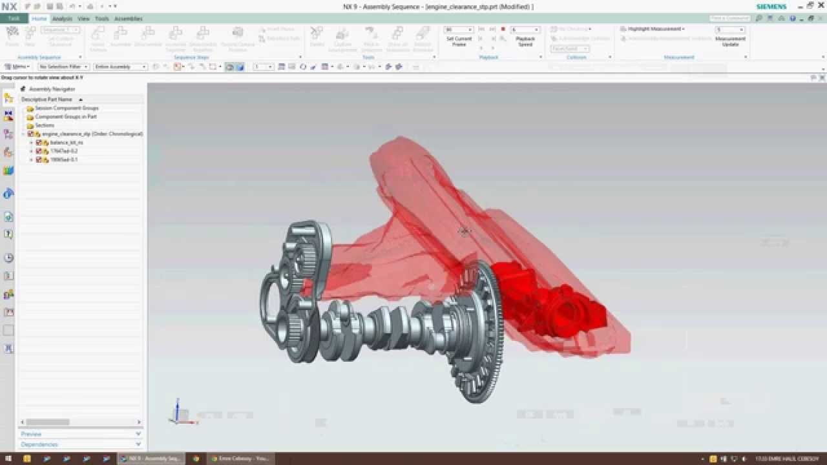Open the Menu dropdown button
Image resolution: width=827 pixels, height=465 pixels.
click(17, 67)
